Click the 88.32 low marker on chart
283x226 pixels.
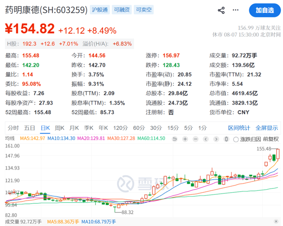point(127,212)
